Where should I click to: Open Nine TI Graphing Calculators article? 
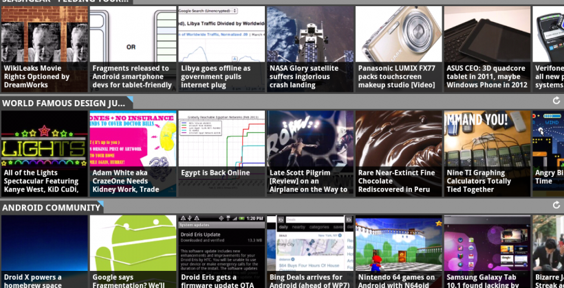coord(487,154)
